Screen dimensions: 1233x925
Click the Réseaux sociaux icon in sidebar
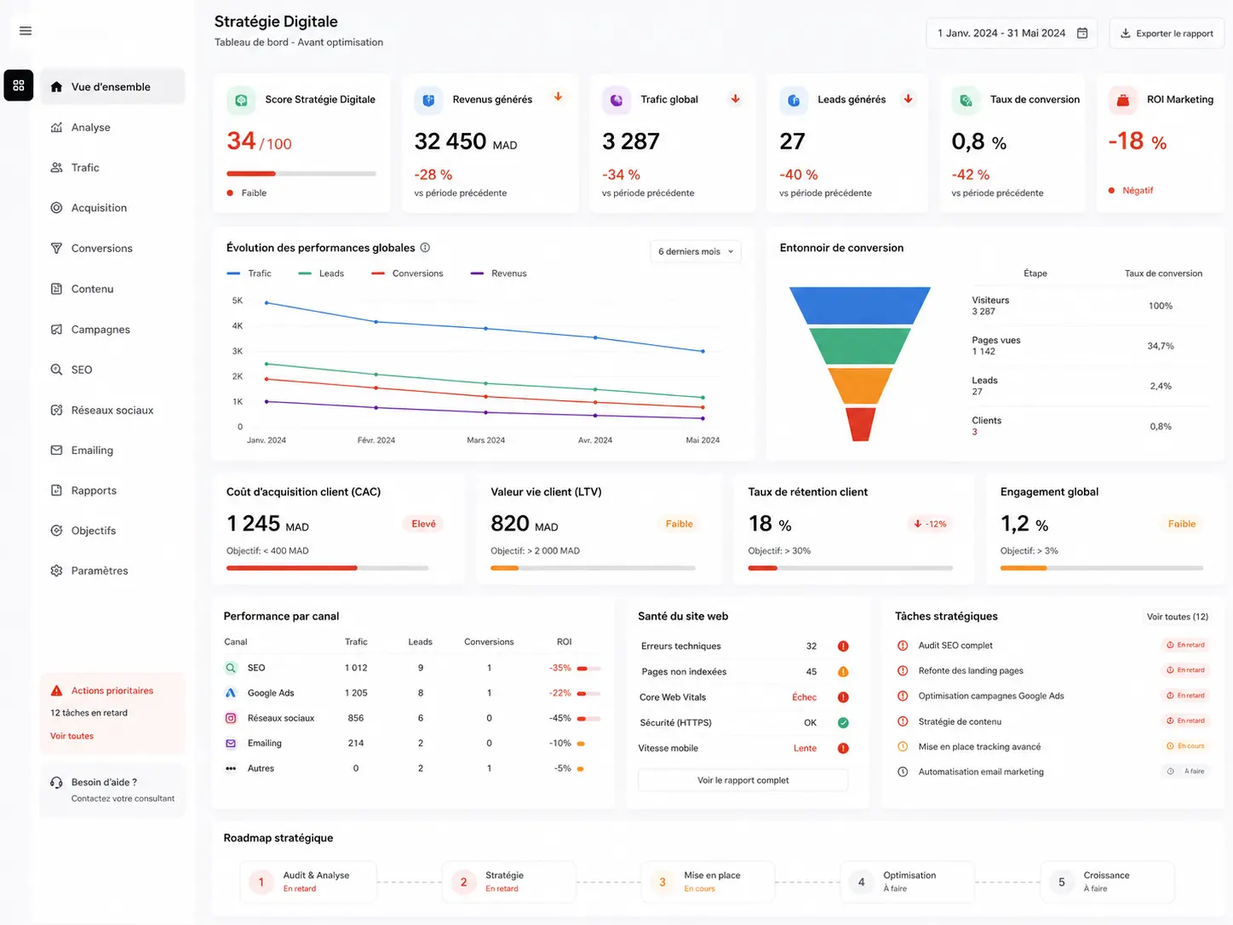pyautogui.click(x=56, y=410)
